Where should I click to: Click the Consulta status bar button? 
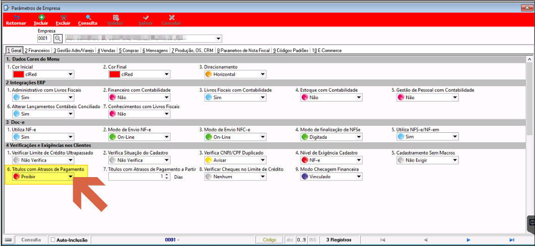click(x=31, y=240)
